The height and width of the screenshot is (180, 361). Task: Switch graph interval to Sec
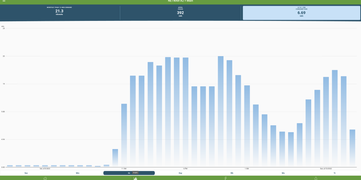[x=26, y=173]
